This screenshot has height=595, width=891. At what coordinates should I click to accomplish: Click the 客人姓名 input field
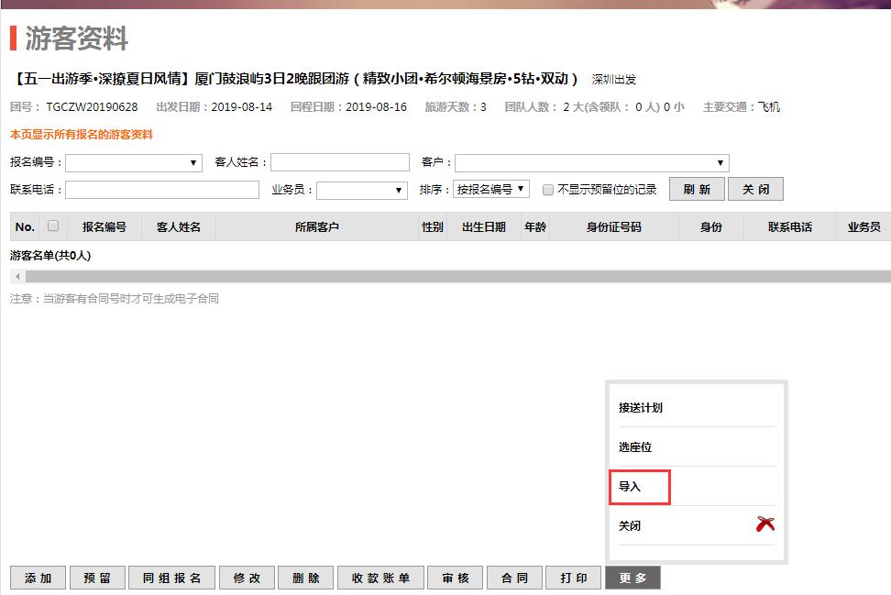pyautogui.click(x=340, y=163)
